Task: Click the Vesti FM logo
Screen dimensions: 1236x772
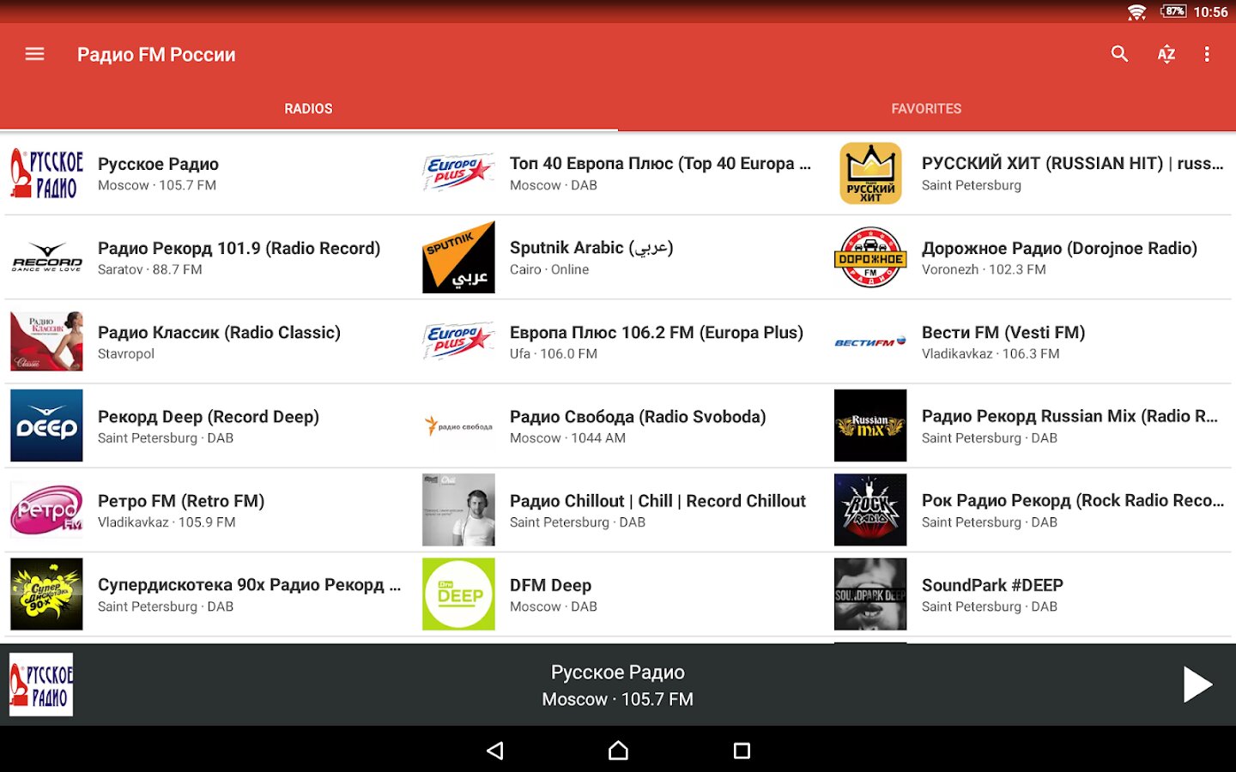Action: [x=870, y=341]
